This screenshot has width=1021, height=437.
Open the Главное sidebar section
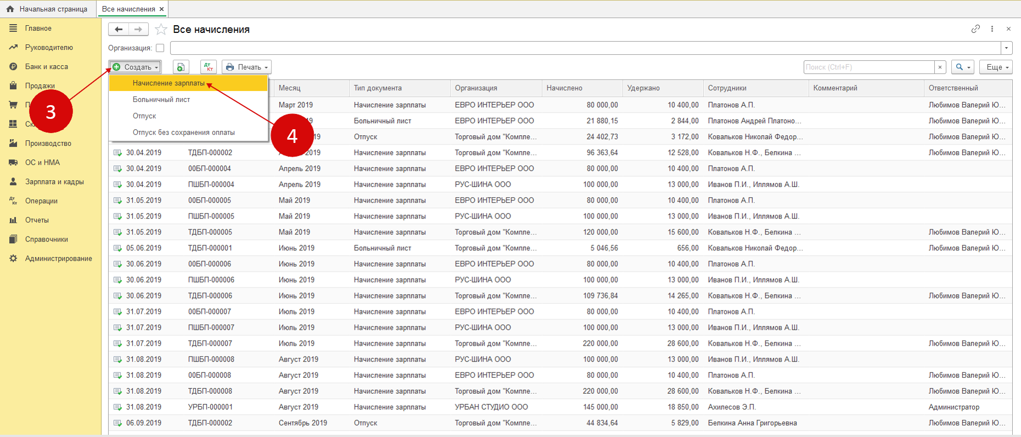[38, 28]
